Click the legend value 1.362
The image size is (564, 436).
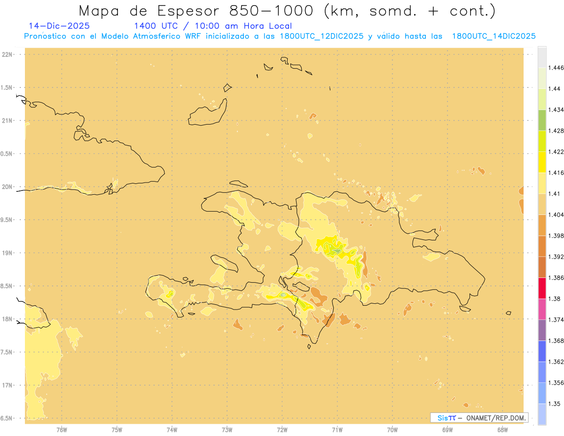[556, 362]
